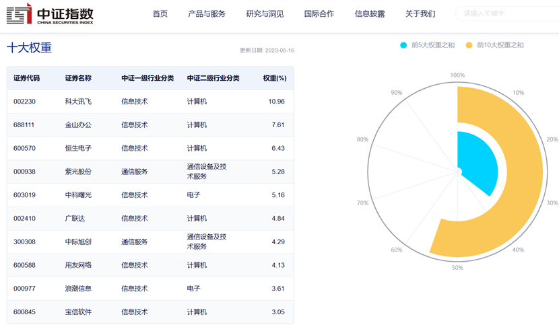
Task: Click the China Securities Index logo
Action: click(x=50, y=14)
